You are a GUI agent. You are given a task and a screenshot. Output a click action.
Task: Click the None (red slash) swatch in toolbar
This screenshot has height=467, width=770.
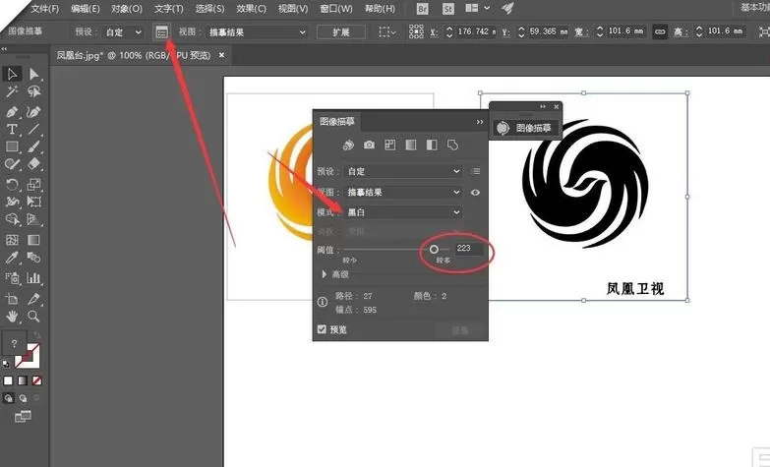pos(36,380)
